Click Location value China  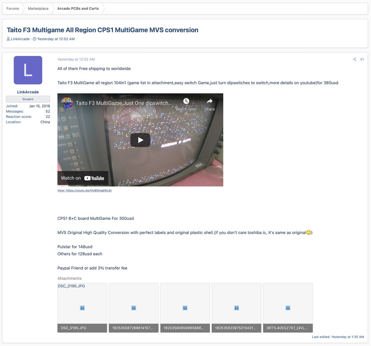click(45, 122)
